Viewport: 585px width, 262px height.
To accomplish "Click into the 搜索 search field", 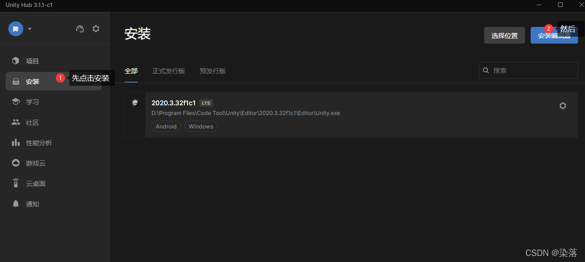I will pyautogui.click(x=528, y=70).
